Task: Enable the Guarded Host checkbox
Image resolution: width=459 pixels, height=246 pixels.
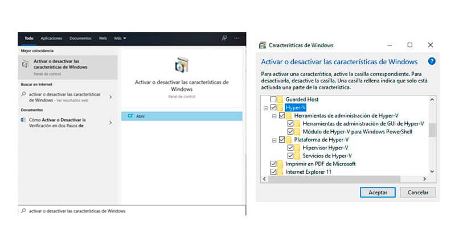Action: pos(273,99)
